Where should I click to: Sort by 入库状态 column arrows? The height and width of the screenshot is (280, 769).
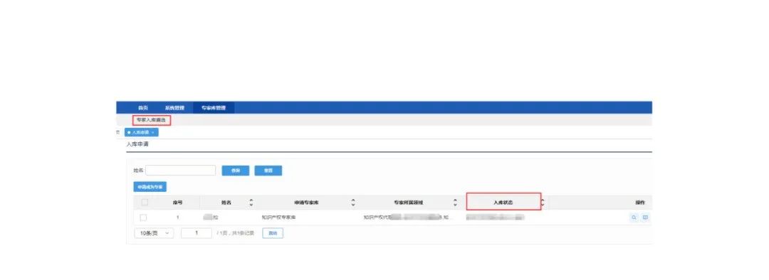pyautogui.click(x=543, y=202)
